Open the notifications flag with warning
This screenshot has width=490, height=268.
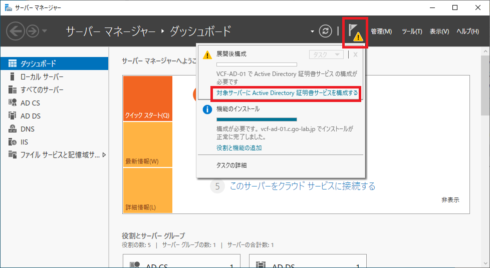[355, 32]
